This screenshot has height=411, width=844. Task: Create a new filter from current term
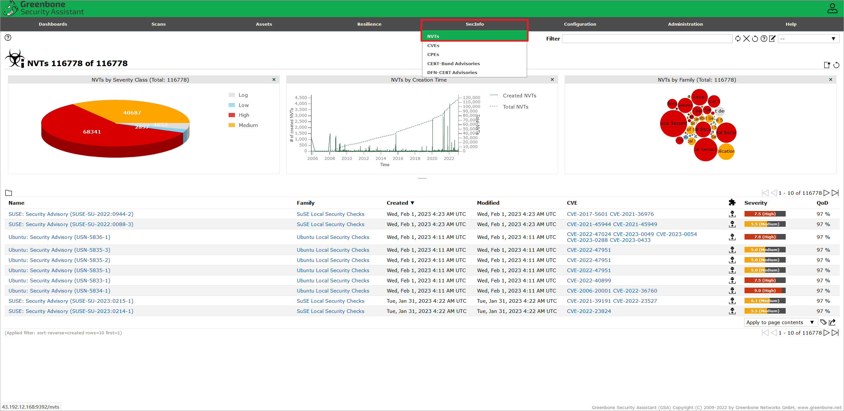(x=827, y=65)
